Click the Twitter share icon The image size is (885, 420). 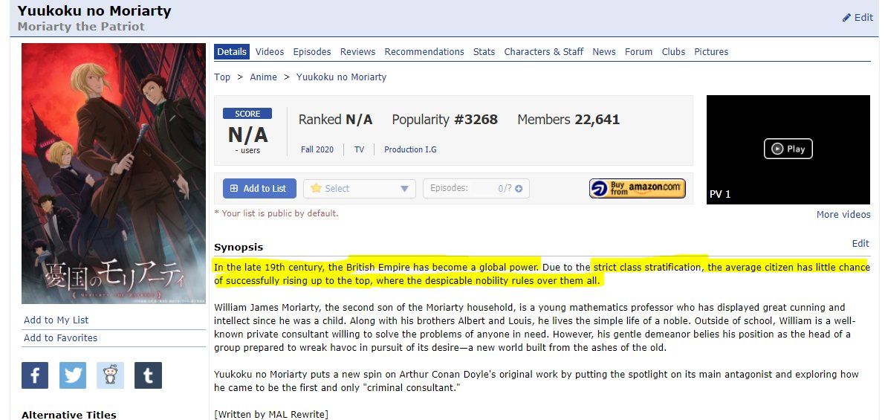73,375
